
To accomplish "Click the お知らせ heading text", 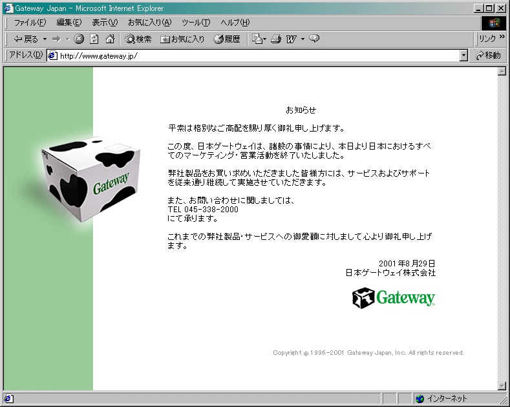I will pyautogui.click(x=301, y=110).
